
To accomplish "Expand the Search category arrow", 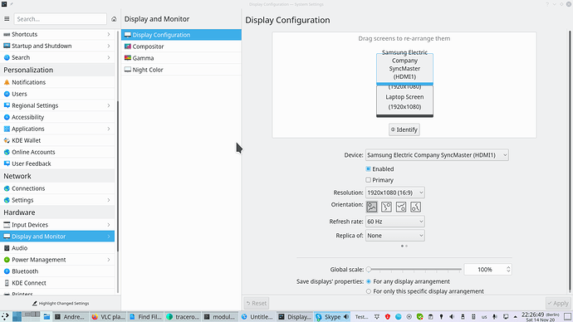I will pos(109,58).
